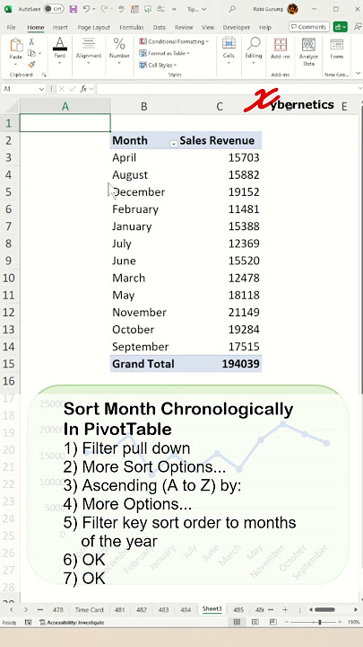Open the Month filter pull-down arrow
The width and height of the screenshot is (363, 647).
[174, 144]
